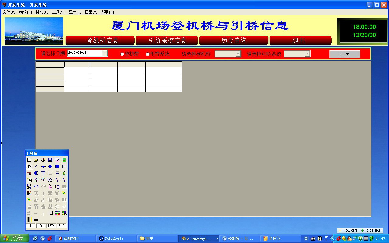Expand the 请选择引桥系统 dropdown
Screen dimensions: 389x243
coord(307,54)
